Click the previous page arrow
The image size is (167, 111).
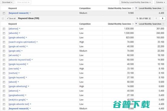(156, 18)
